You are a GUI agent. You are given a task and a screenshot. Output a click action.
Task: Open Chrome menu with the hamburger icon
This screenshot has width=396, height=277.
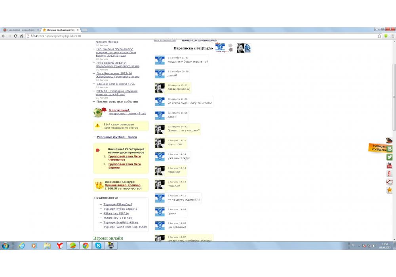[392, 36]
